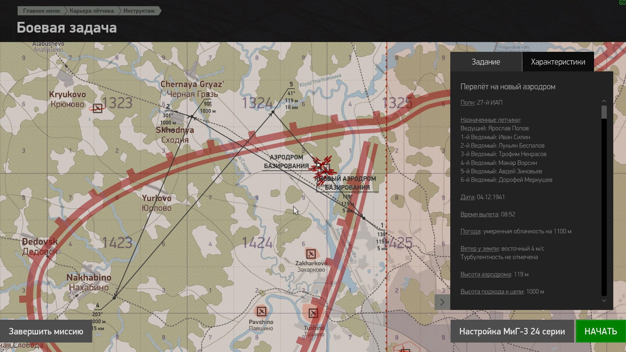626x352 pixels.
Task: Select waypoint 4 marker near Nakhabino
Action: [x=114, y=298]
